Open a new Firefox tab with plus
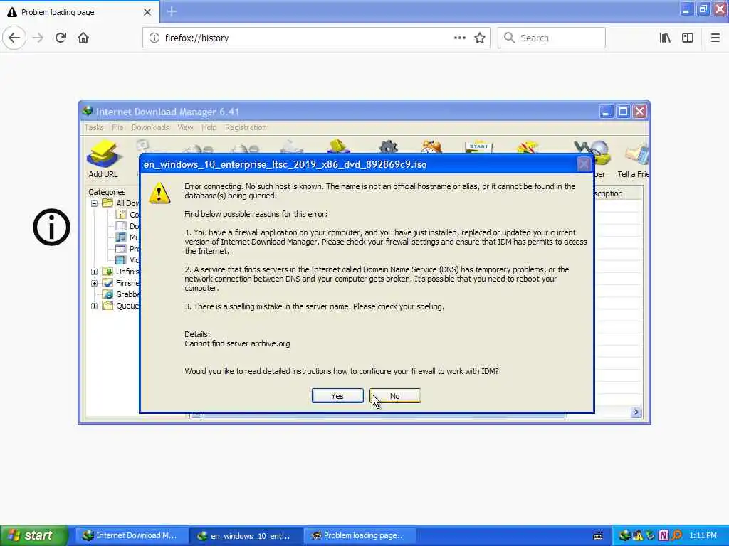Viewport: 729px width, 546px height. click(x=172, y=11)
